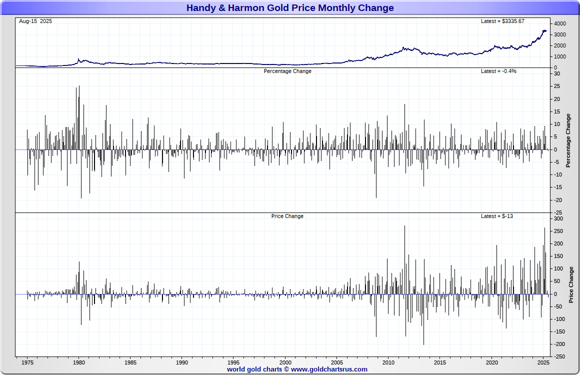Click the 1995 x-axis label
580x375 pixels.
pos(233,362)
